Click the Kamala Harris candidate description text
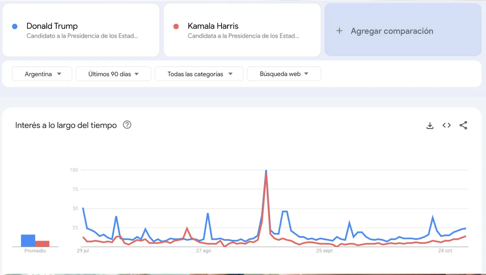Image resolution: width=486 pixels, height=275 pixels. (x=243, y=36)
